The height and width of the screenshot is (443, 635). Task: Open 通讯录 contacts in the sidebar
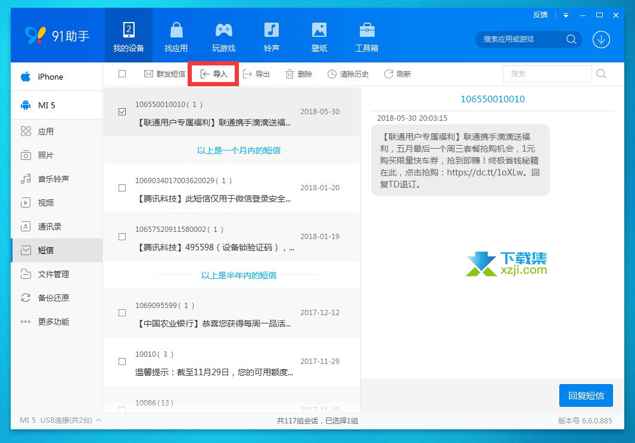tap(57, 227)
